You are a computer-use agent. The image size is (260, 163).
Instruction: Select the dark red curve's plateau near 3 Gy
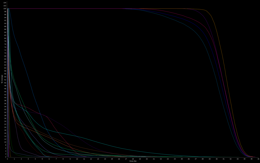tap(28, 107)
